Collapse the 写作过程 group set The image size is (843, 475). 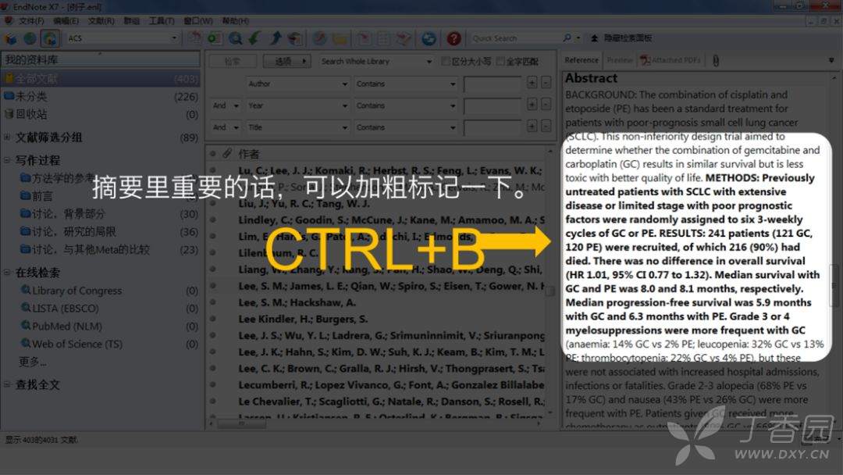click(7, 160)
